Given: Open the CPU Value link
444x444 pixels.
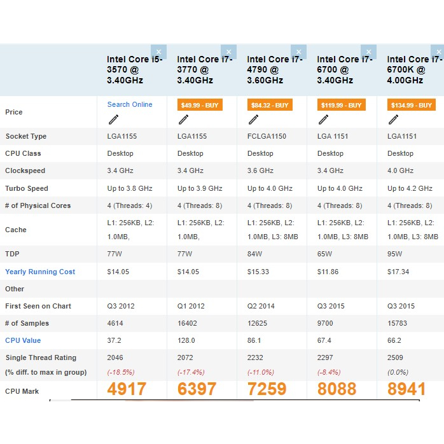Looking at the screenshot, I should (23, 340).
